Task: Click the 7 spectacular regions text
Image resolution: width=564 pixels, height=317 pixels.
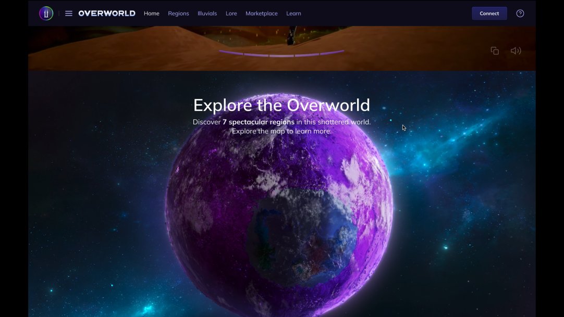Action: pyautogui.click(x=258, y=122)
